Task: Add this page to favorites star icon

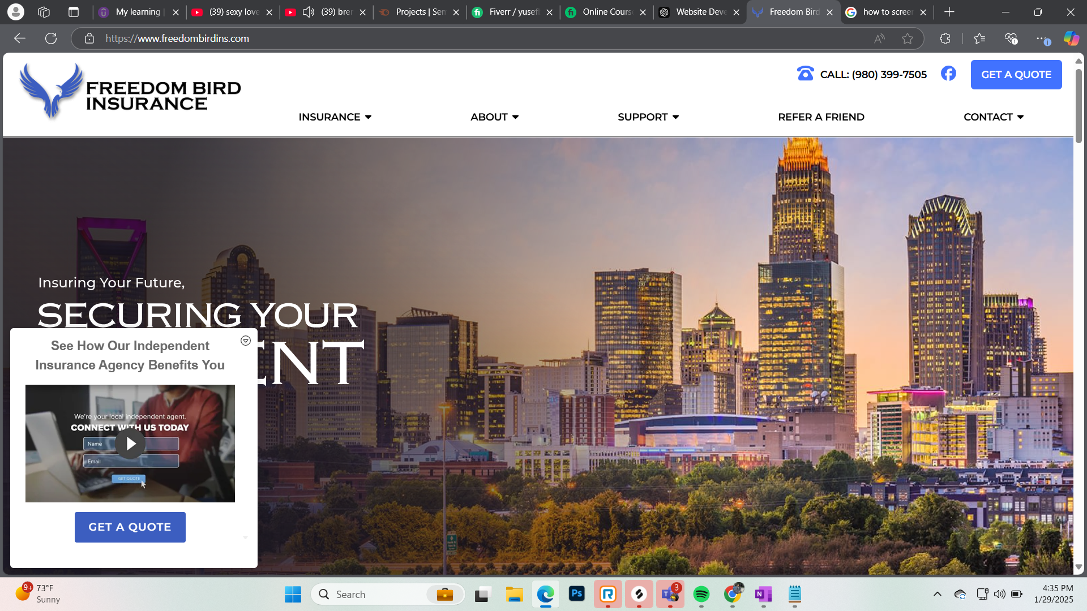Action: click(x=908, y=38)
